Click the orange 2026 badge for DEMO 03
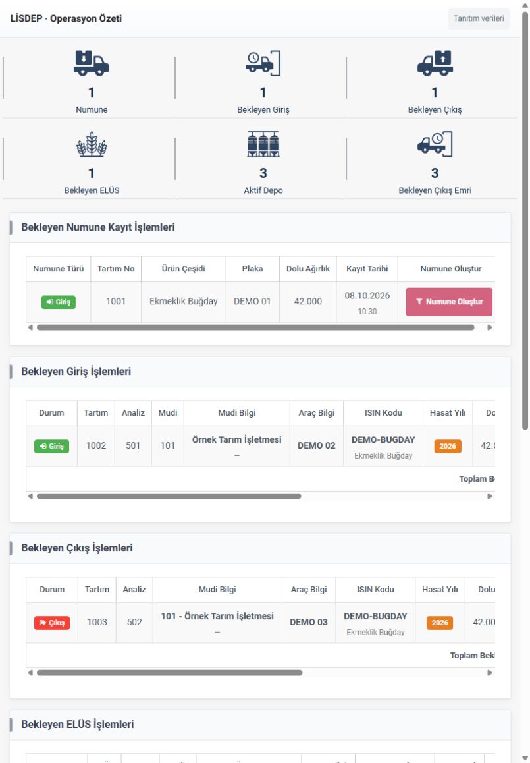The width and height of the screenshot is (530, 763). point(440,623)
